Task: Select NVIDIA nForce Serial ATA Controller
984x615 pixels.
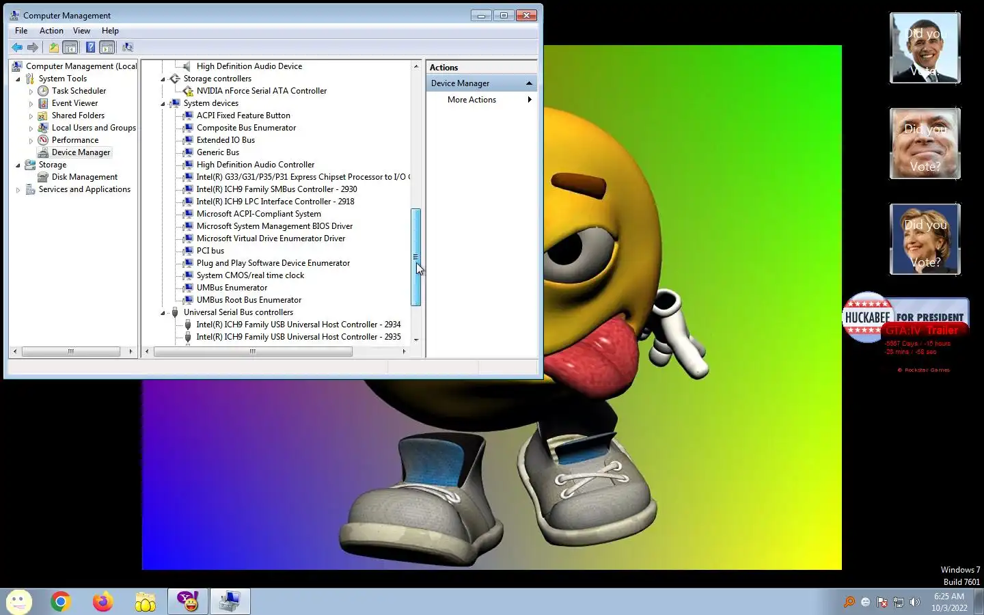Action: (262, 91)
